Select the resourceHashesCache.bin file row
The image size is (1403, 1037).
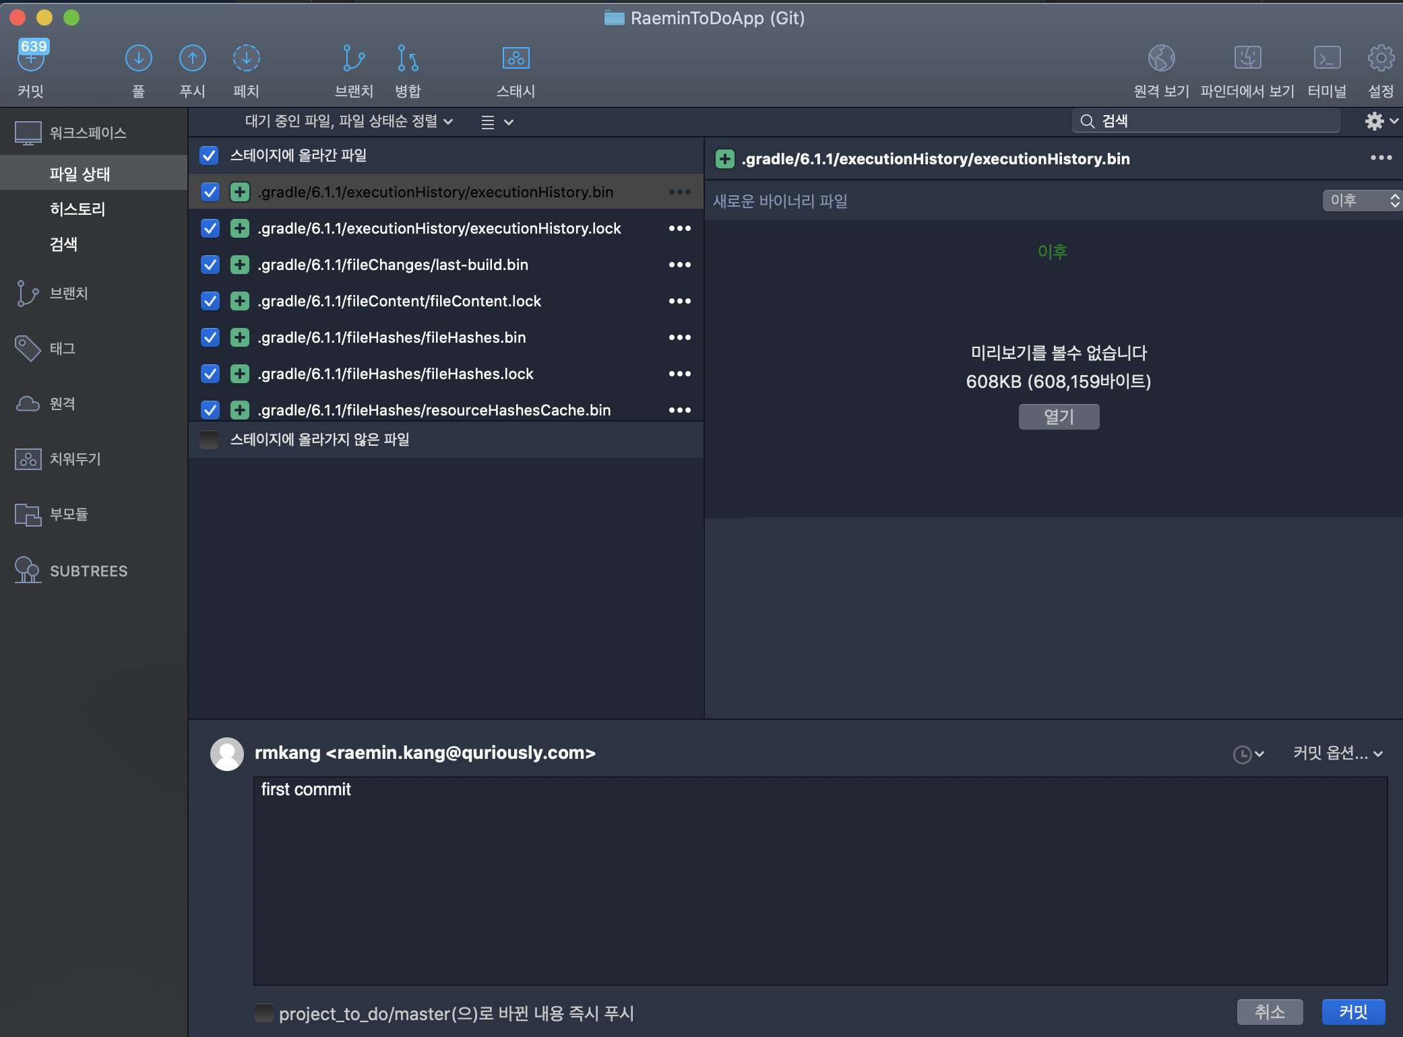tap(446, 410)
